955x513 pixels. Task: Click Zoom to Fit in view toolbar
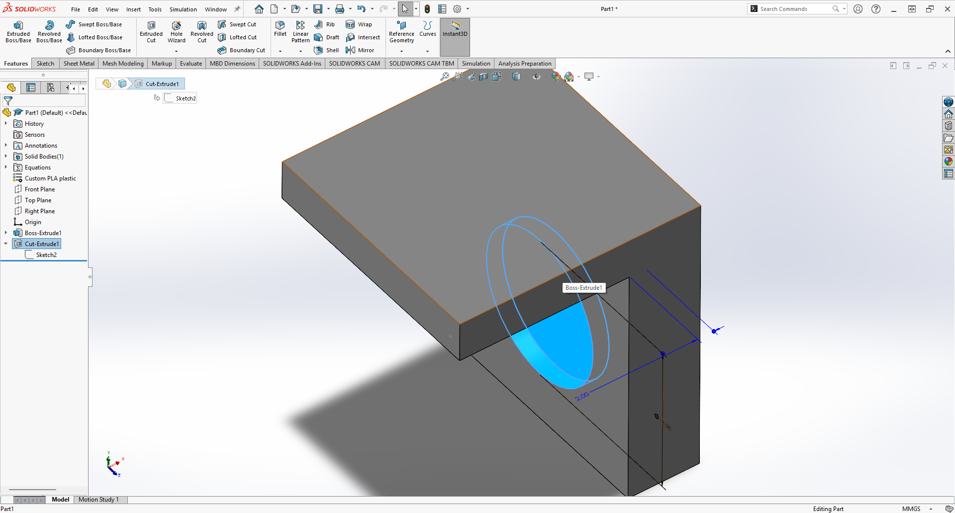point(445,77)
